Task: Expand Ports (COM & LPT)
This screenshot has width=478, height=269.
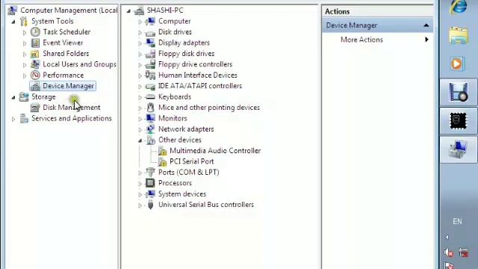Action: (x=140, y=173)
